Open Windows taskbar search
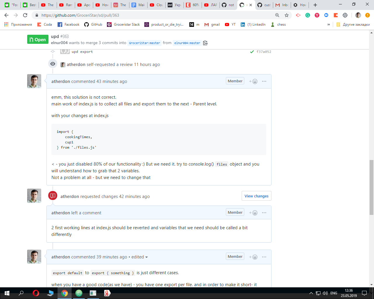 (x=21, y=293)
